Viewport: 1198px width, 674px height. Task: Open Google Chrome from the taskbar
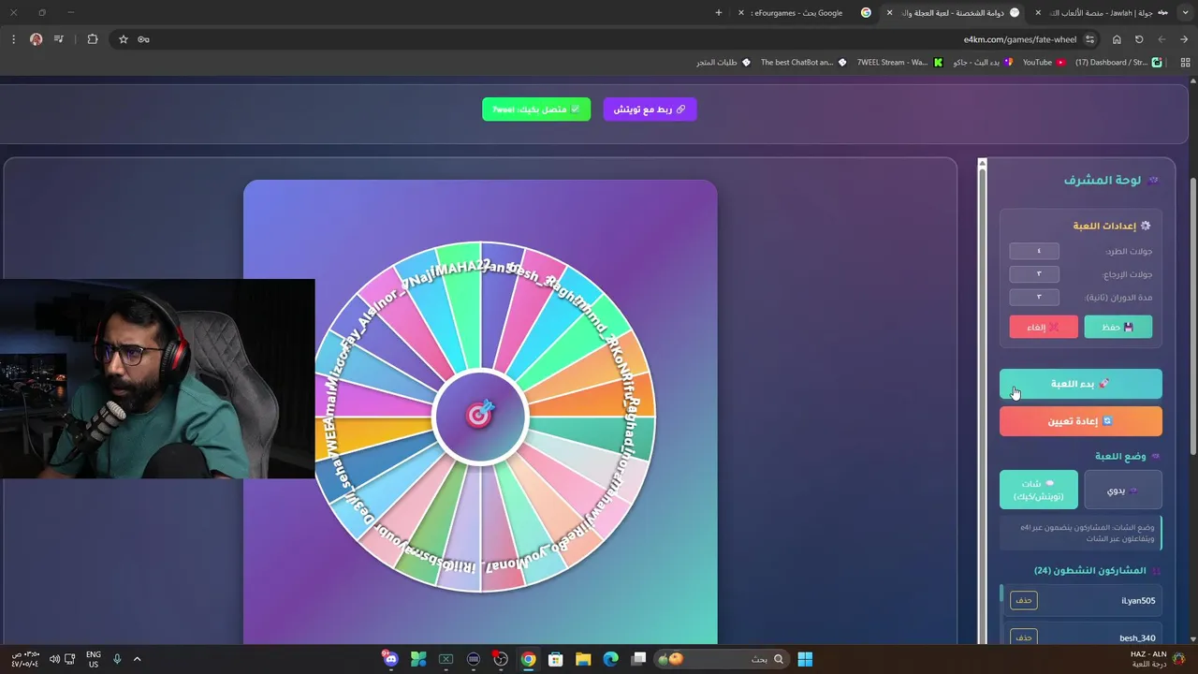529,659
